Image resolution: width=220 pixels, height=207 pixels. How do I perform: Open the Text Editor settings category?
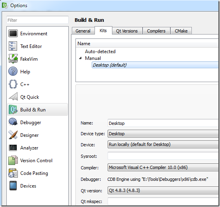tap(37, 46)
